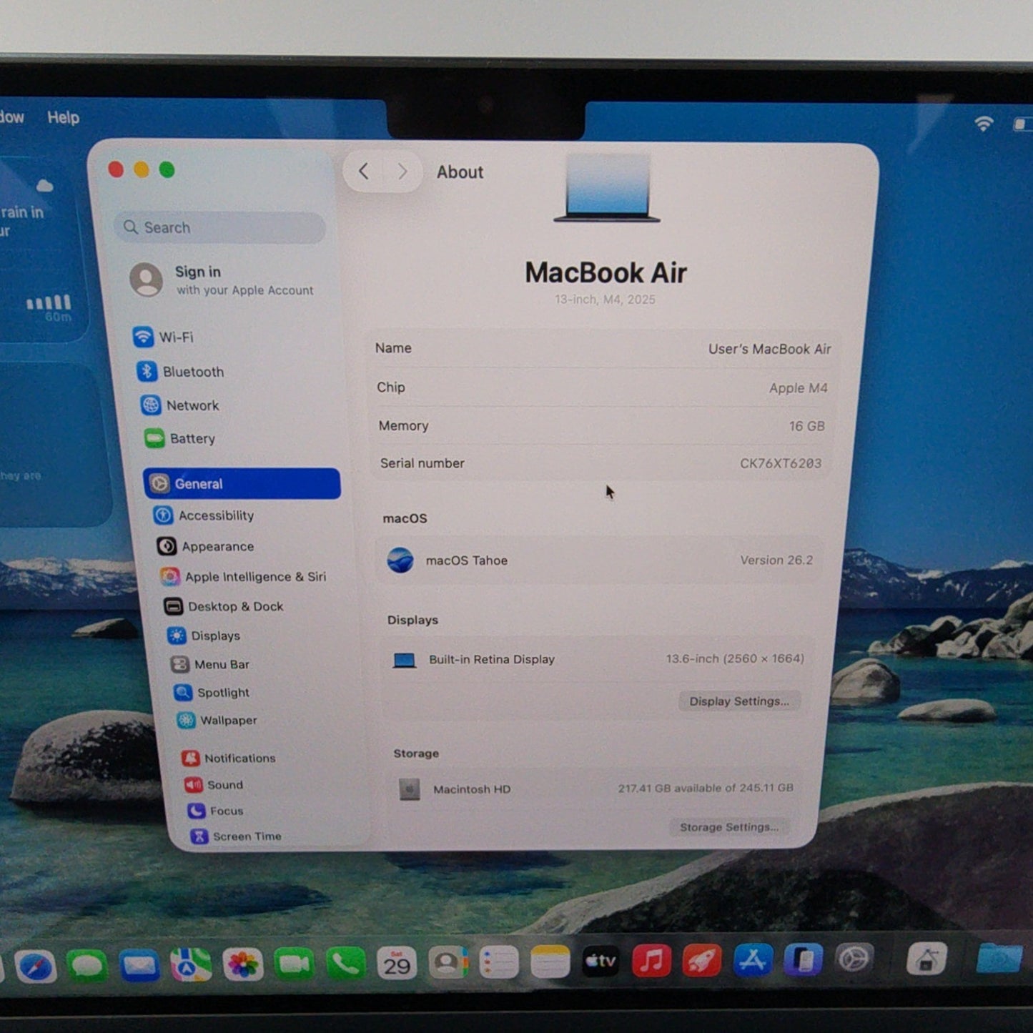The image size is (1033, 1033).
Task: Open the Displays sidebar item
Action: pos(204,636)
